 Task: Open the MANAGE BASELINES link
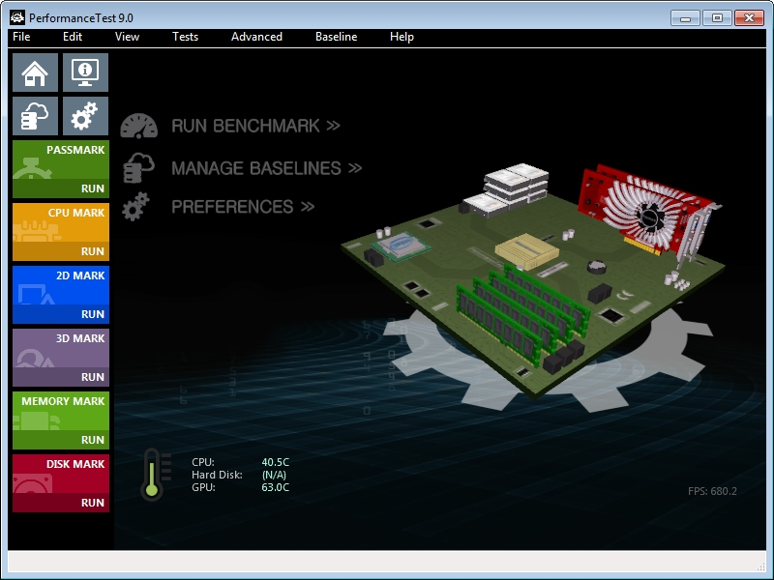266,168
